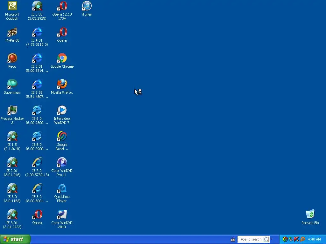Click the 4:40 AM system clock
This screenshot has height=244, width=326.
click(x=314, y=239)
